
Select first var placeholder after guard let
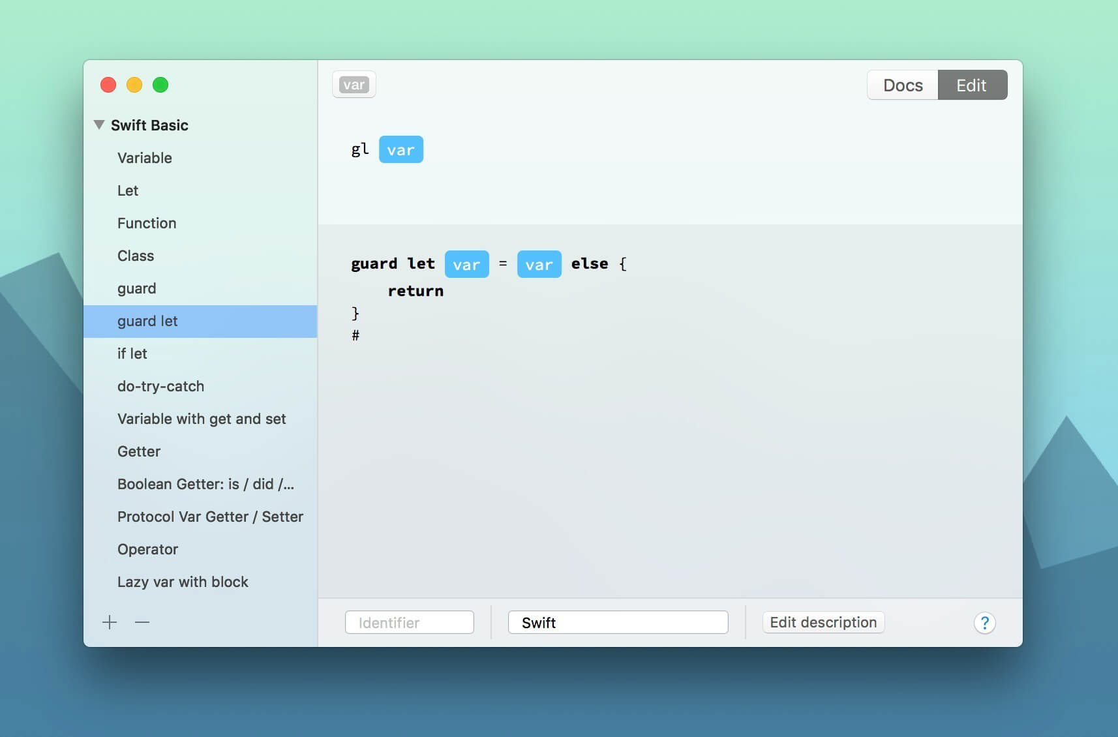pyautogui.click(x=466, y=264)
